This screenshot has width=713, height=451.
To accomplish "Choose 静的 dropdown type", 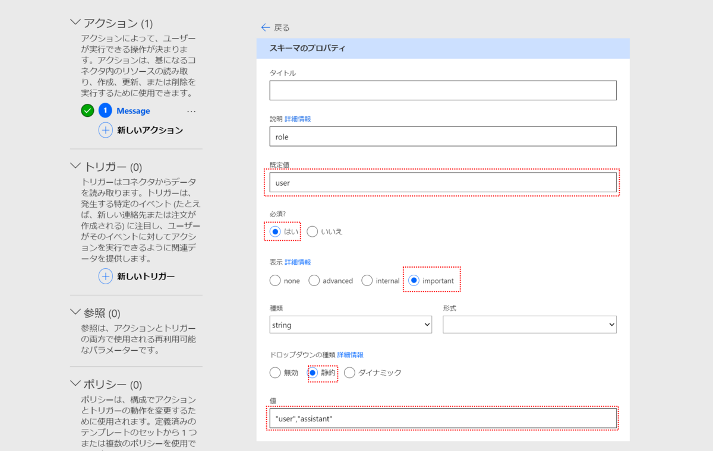I will coord(313,373).
